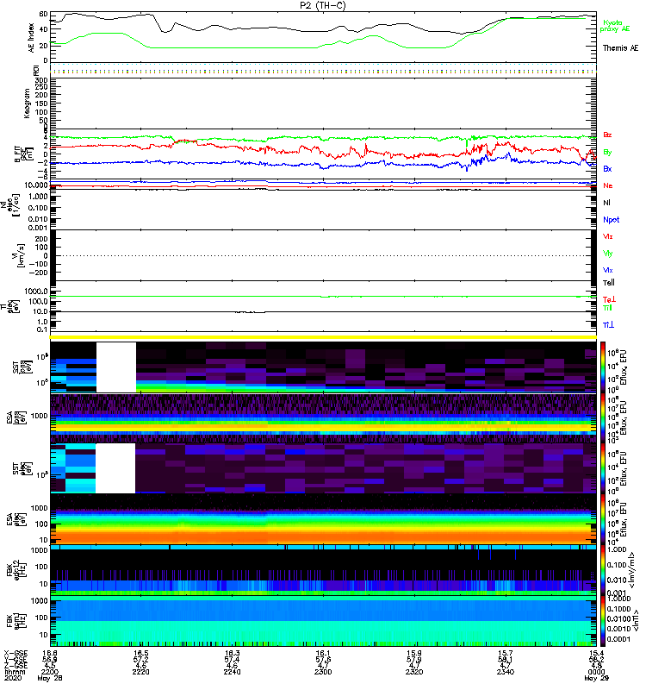Viewport: 646px width, 690px height.
Task: Click the 2320 time axis label
Action: pyautogui.click(x=414, y=672)
